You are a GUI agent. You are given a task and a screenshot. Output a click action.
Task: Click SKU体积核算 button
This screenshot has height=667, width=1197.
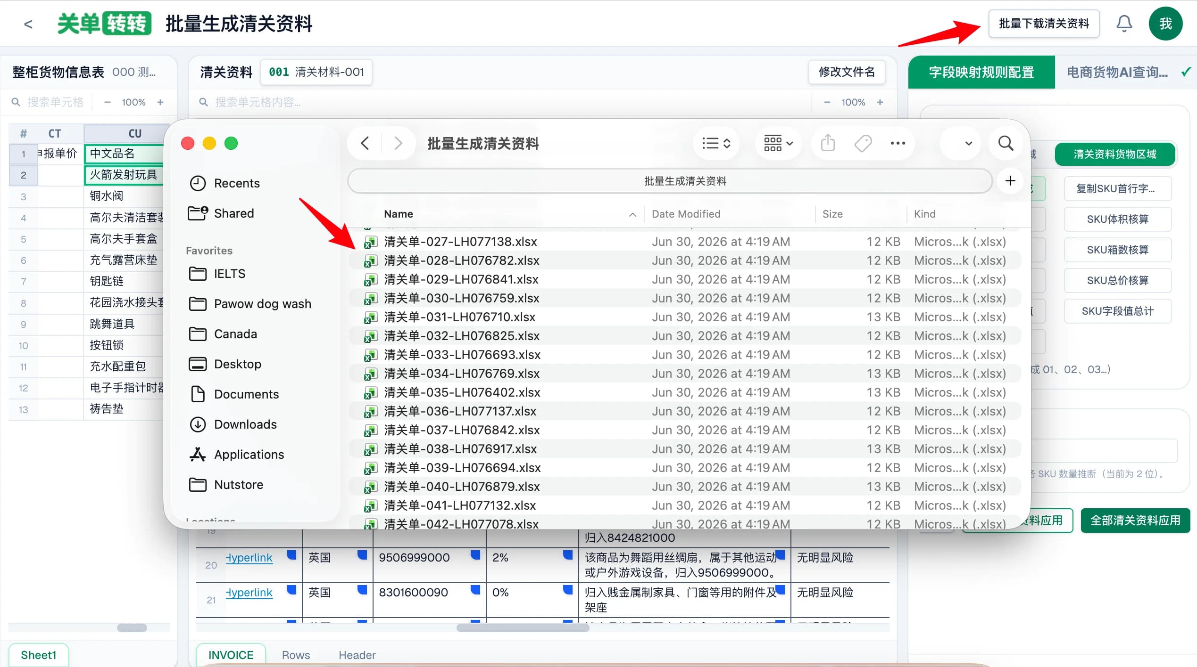click(1117, 219)
